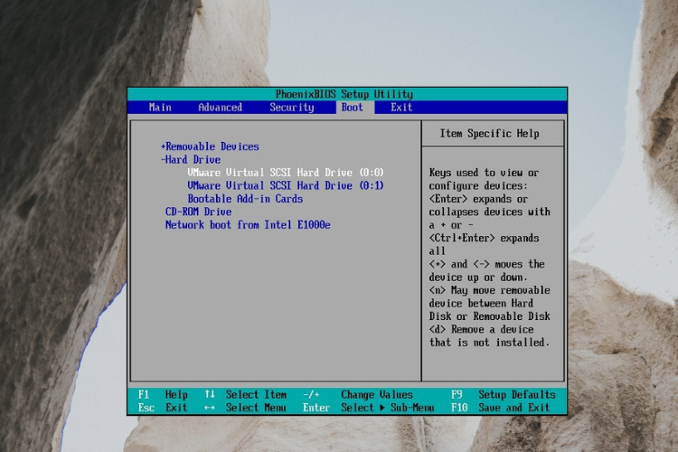
Task: Click the F9 Setup Defaults hint
Action: [x=504, y=395]
